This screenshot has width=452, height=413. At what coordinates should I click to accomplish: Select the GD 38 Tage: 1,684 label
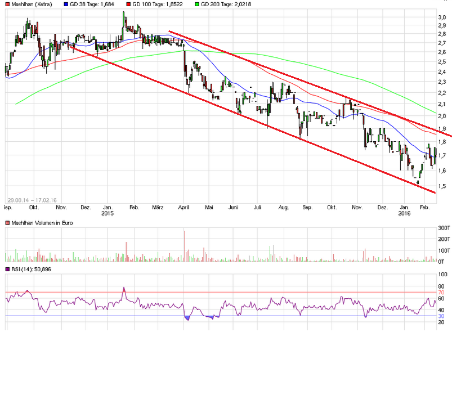(x=93, y=4)
